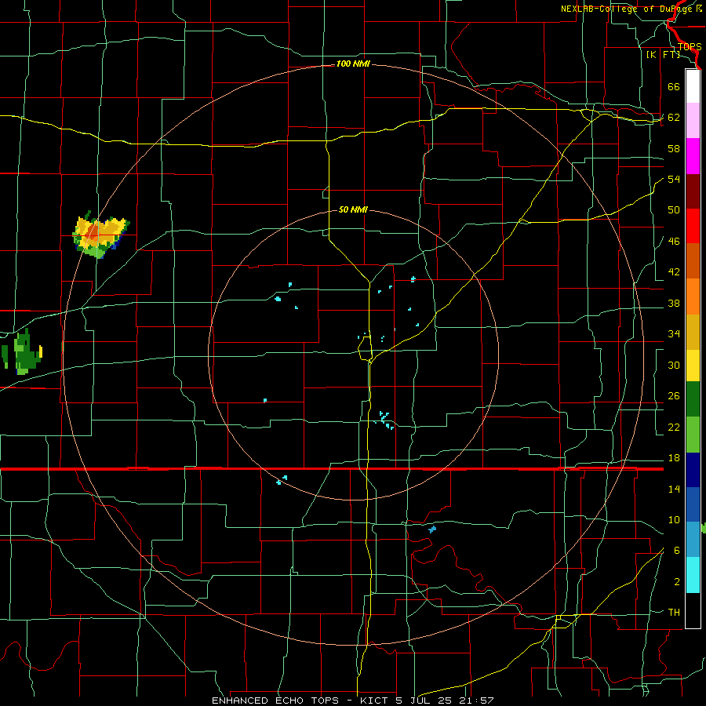Click the orange-yellow storm cell in the northwest
The image size is (706, 706).
tap(101, 235)
